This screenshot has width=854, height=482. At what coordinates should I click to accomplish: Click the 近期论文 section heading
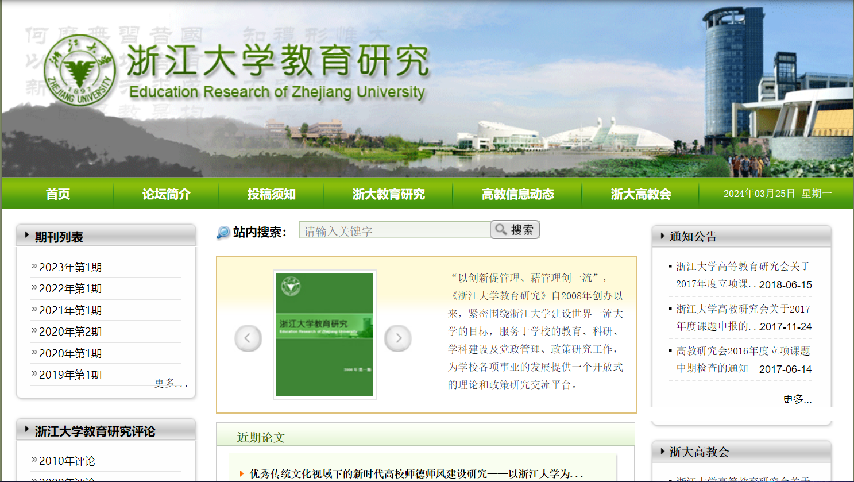tap(261, 437)
